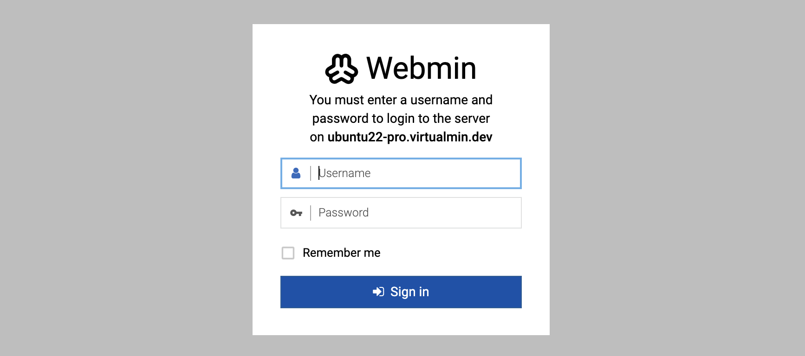Click the Sign in text label
The image size is (805, 356).
pyautogui.click(x=409, y=292)
